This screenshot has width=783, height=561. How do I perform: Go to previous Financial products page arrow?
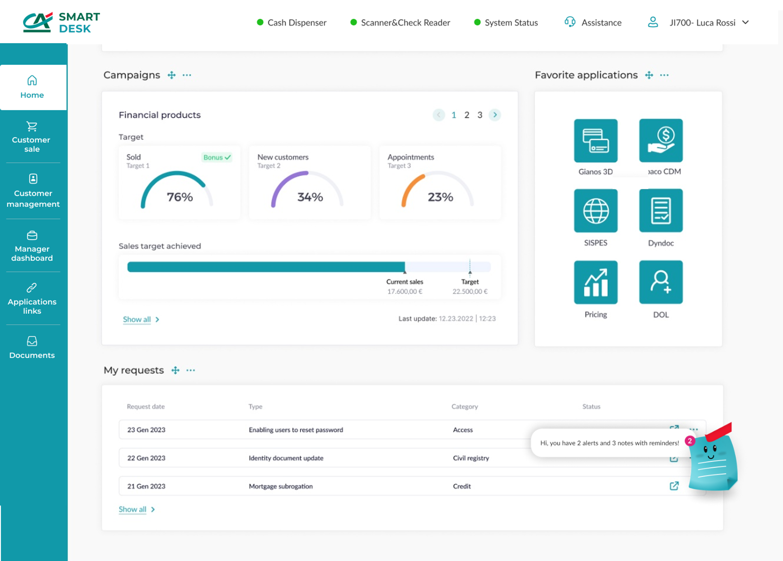click(x=439, y=115)
